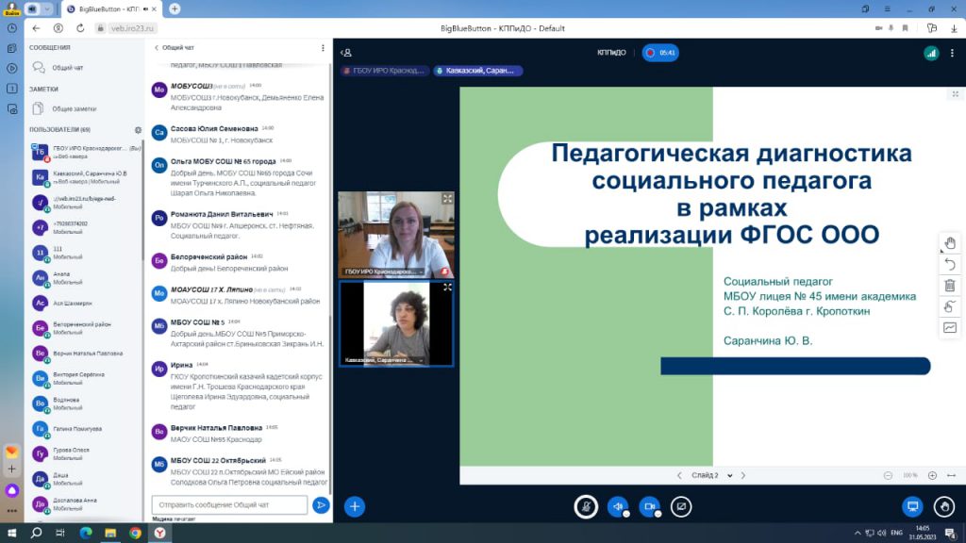This screenshot has height=543, width=966.
Task: Send the chat message with arrow icon
Action: (321, 505)
